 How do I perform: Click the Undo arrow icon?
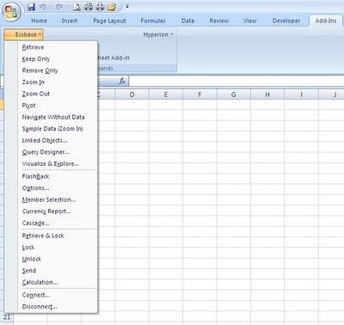[x=43, y=7]
